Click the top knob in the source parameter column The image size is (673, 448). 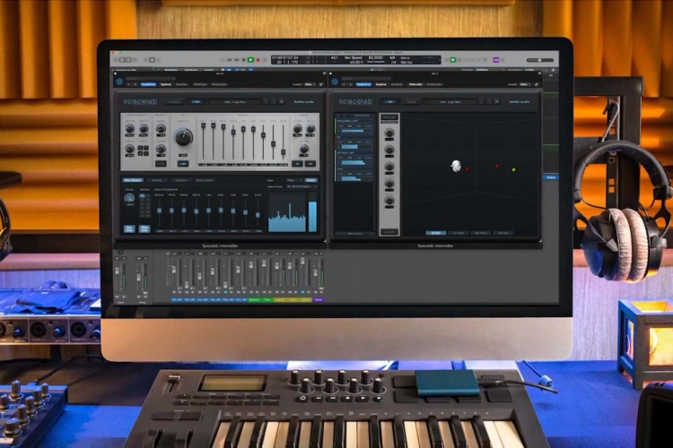(389, 134)
